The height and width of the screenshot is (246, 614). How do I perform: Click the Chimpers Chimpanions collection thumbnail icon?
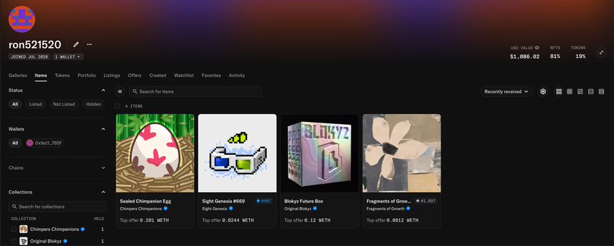tap(23, 229)
